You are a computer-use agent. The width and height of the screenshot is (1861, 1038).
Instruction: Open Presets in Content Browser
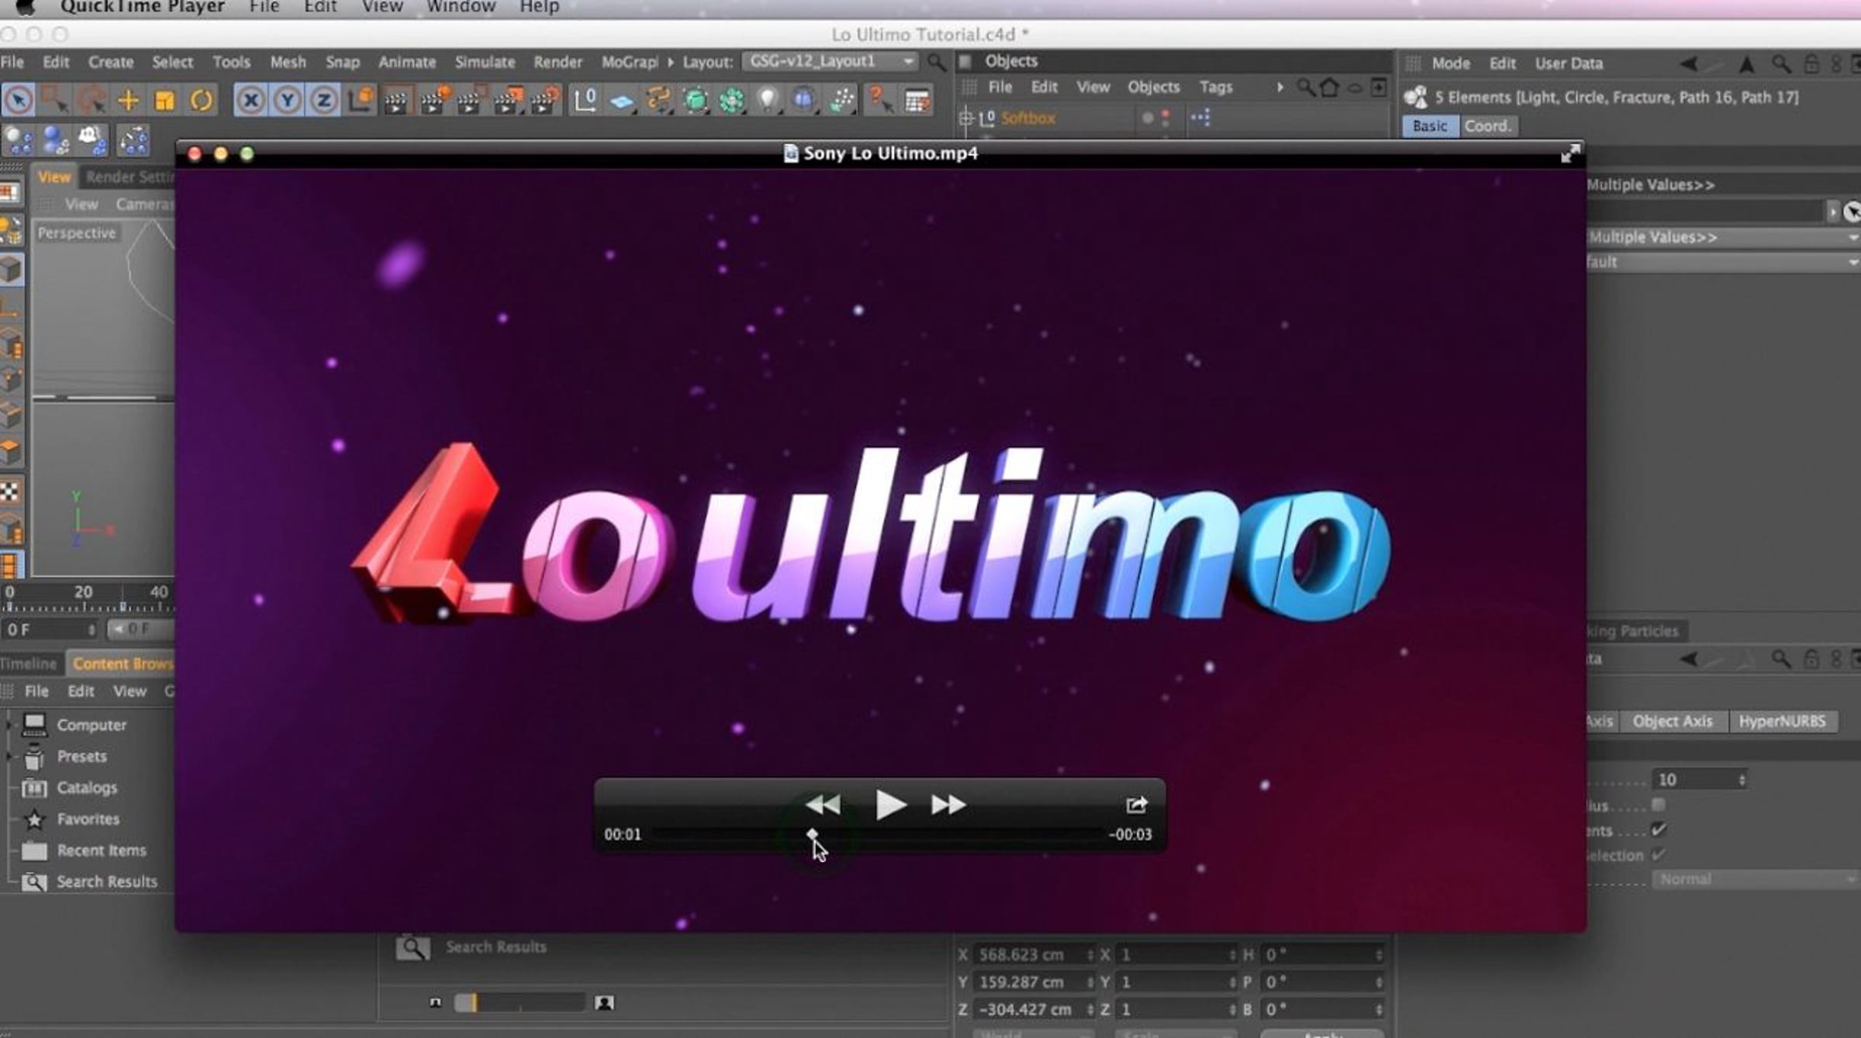point(82,757)
